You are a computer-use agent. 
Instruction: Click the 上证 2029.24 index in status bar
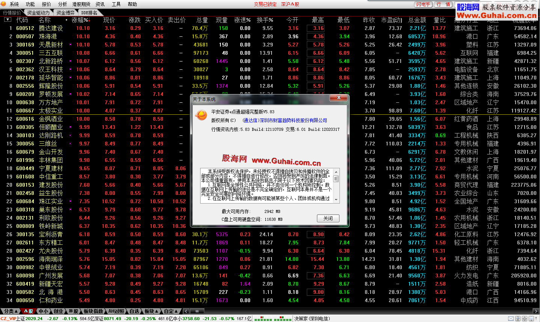click(29, 319)
